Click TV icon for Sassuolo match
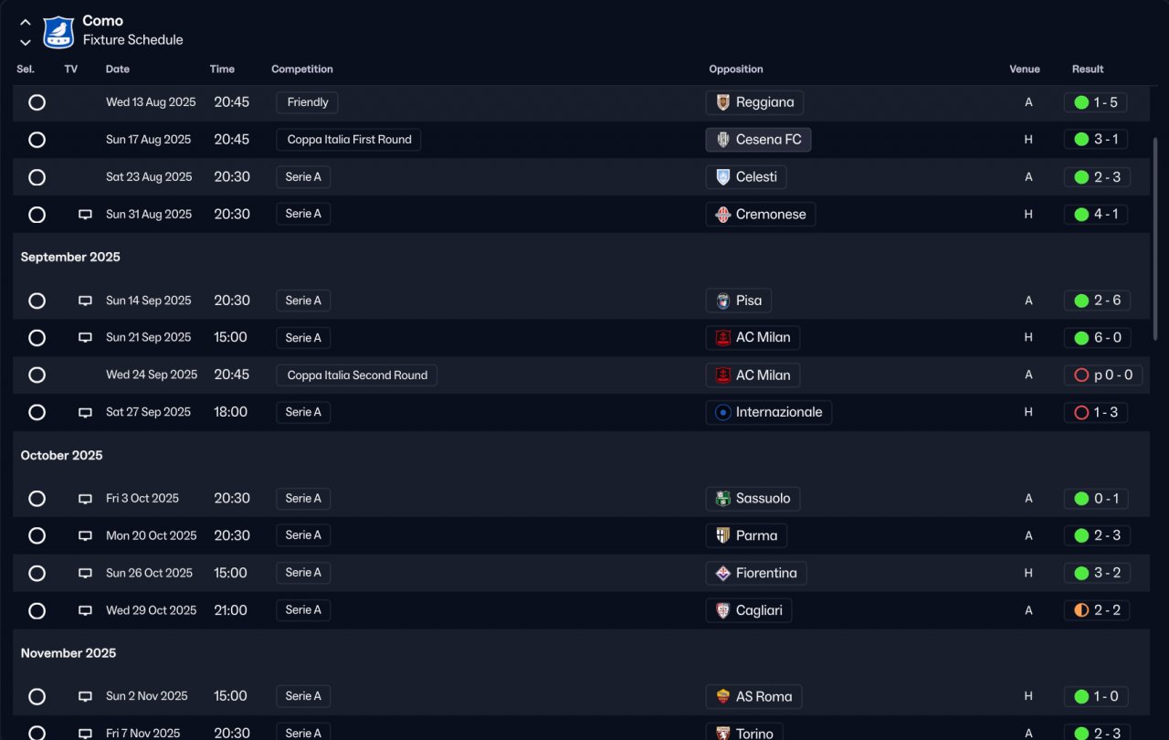 click(85, 499)
